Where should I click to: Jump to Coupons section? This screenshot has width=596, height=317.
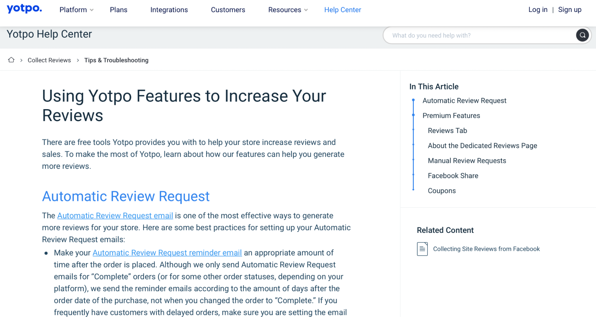point(442,191)
